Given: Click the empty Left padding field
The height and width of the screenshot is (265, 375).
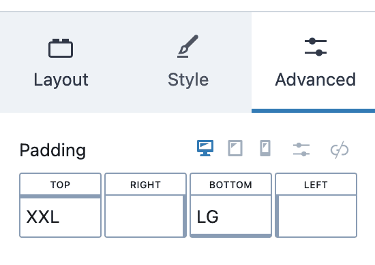Looking at the screenshot, I should [317, 216].
